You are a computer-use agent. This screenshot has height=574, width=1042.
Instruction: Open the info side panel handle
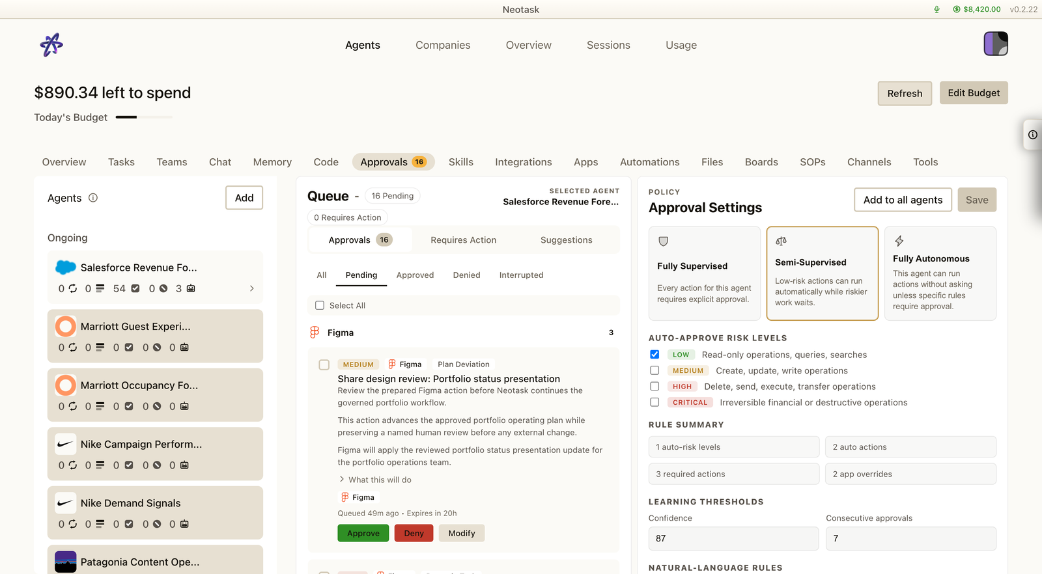click(x=1033, y=135)
